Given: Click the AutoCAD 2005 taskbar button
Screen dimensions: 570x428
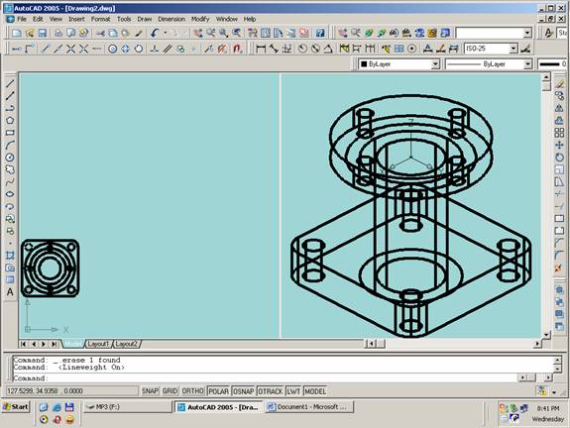Looking at the screenshot, I should [x=218, y=407].
